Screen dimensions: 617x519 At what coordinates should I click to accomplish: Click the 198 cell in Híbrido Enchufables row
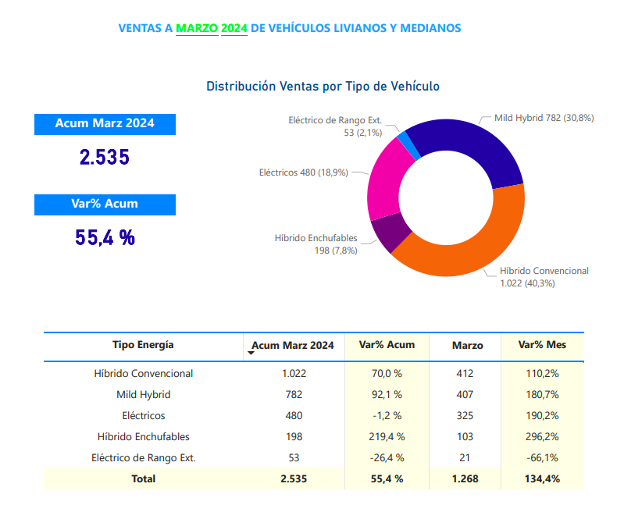[x=294, y=437]
